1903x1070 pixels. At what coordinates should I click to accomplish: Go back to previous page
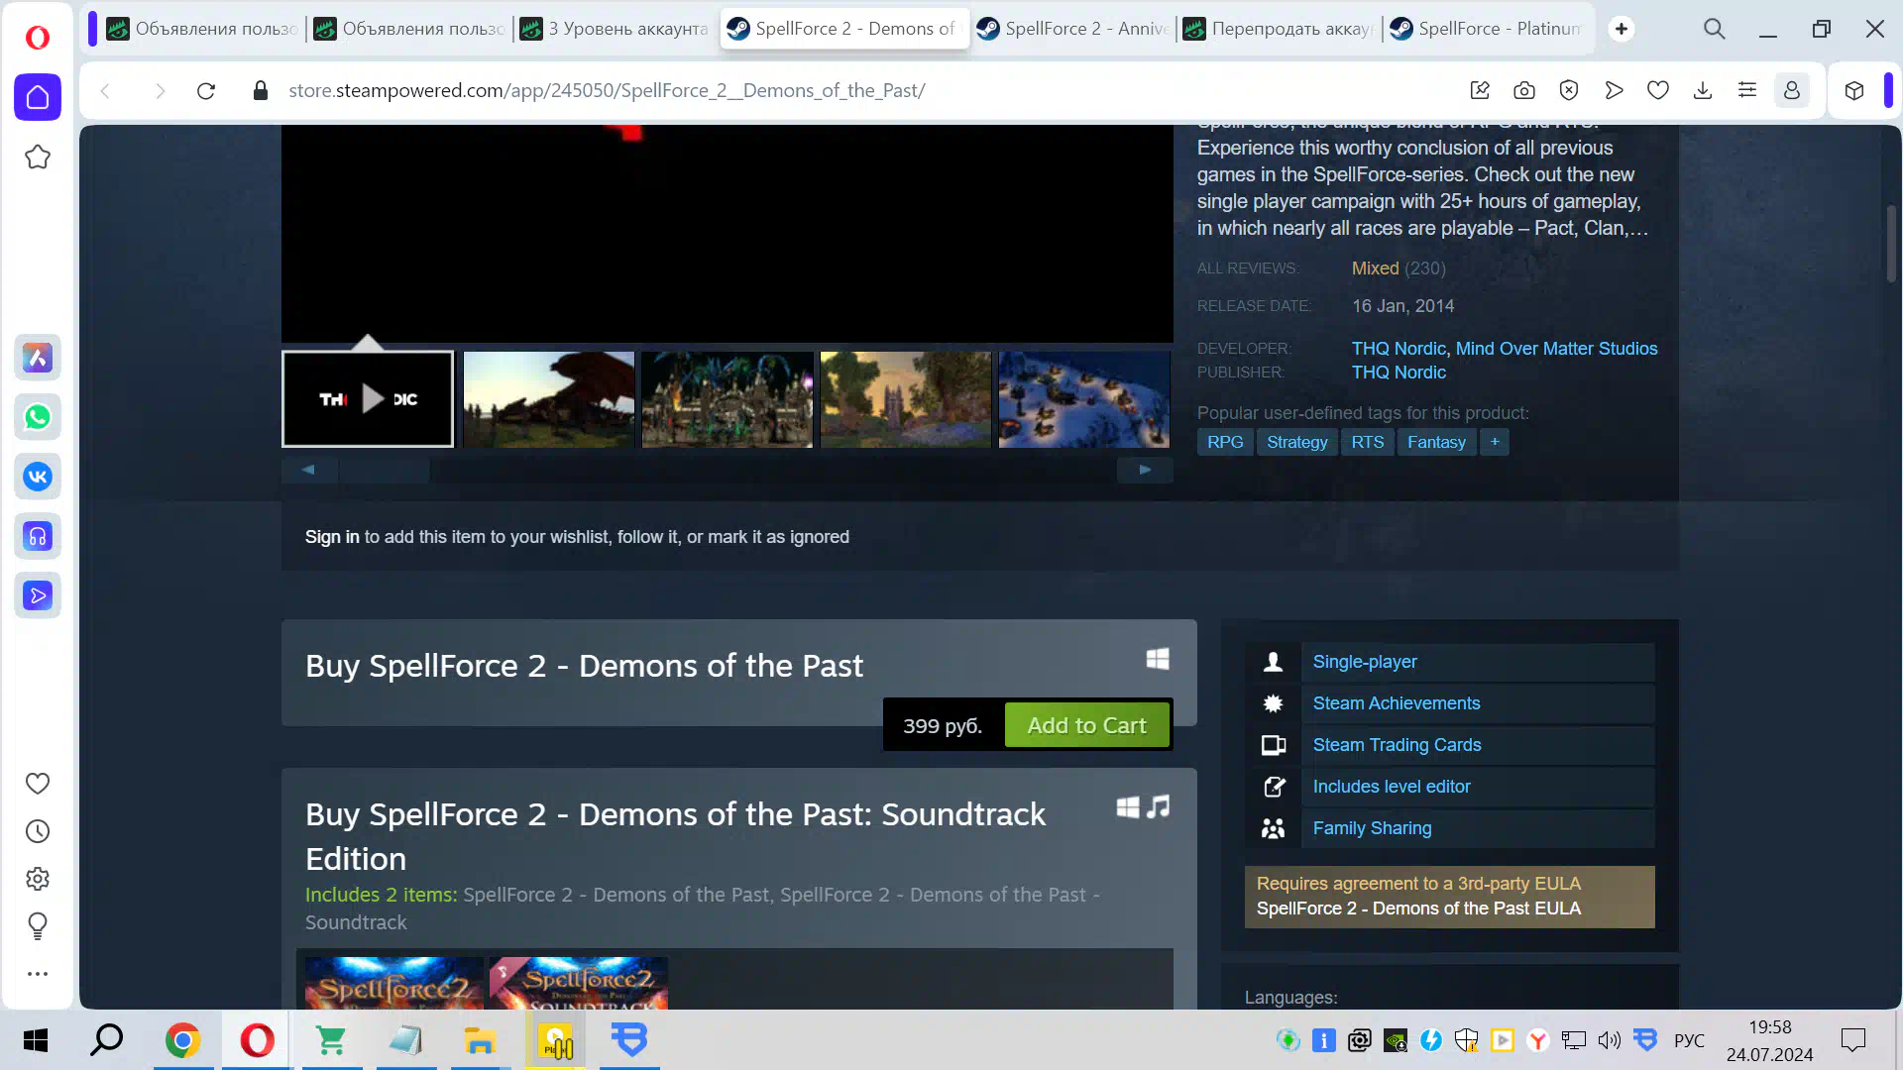pyautogui.click(x=106, y=91)
